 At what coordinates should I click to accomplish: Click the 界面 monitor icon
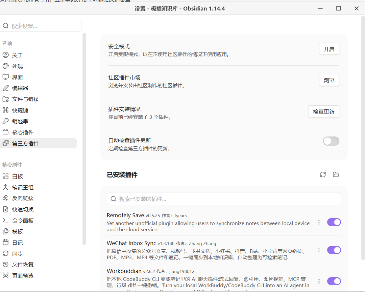point(6,77)
